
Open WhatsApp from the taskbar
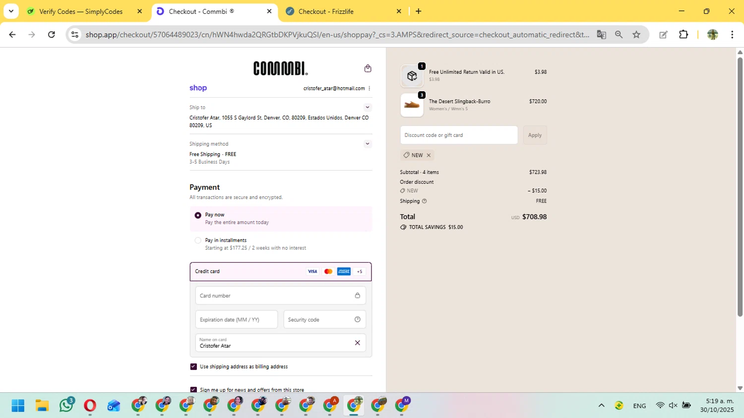click(66, 406)
